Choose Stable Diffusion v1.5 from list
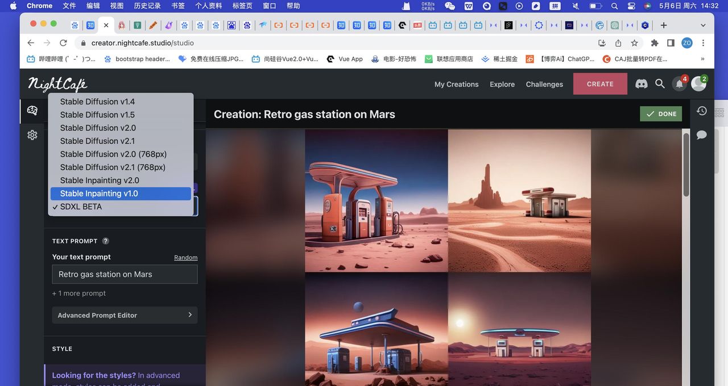The image size is (728, 386). (97, 115)
